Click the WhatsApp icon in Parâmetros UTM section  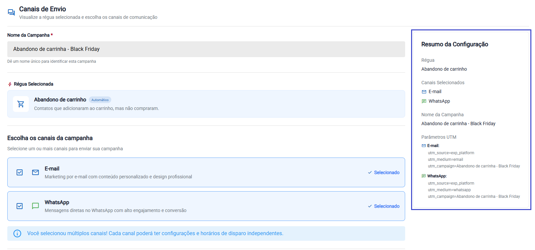coord(424,176)
